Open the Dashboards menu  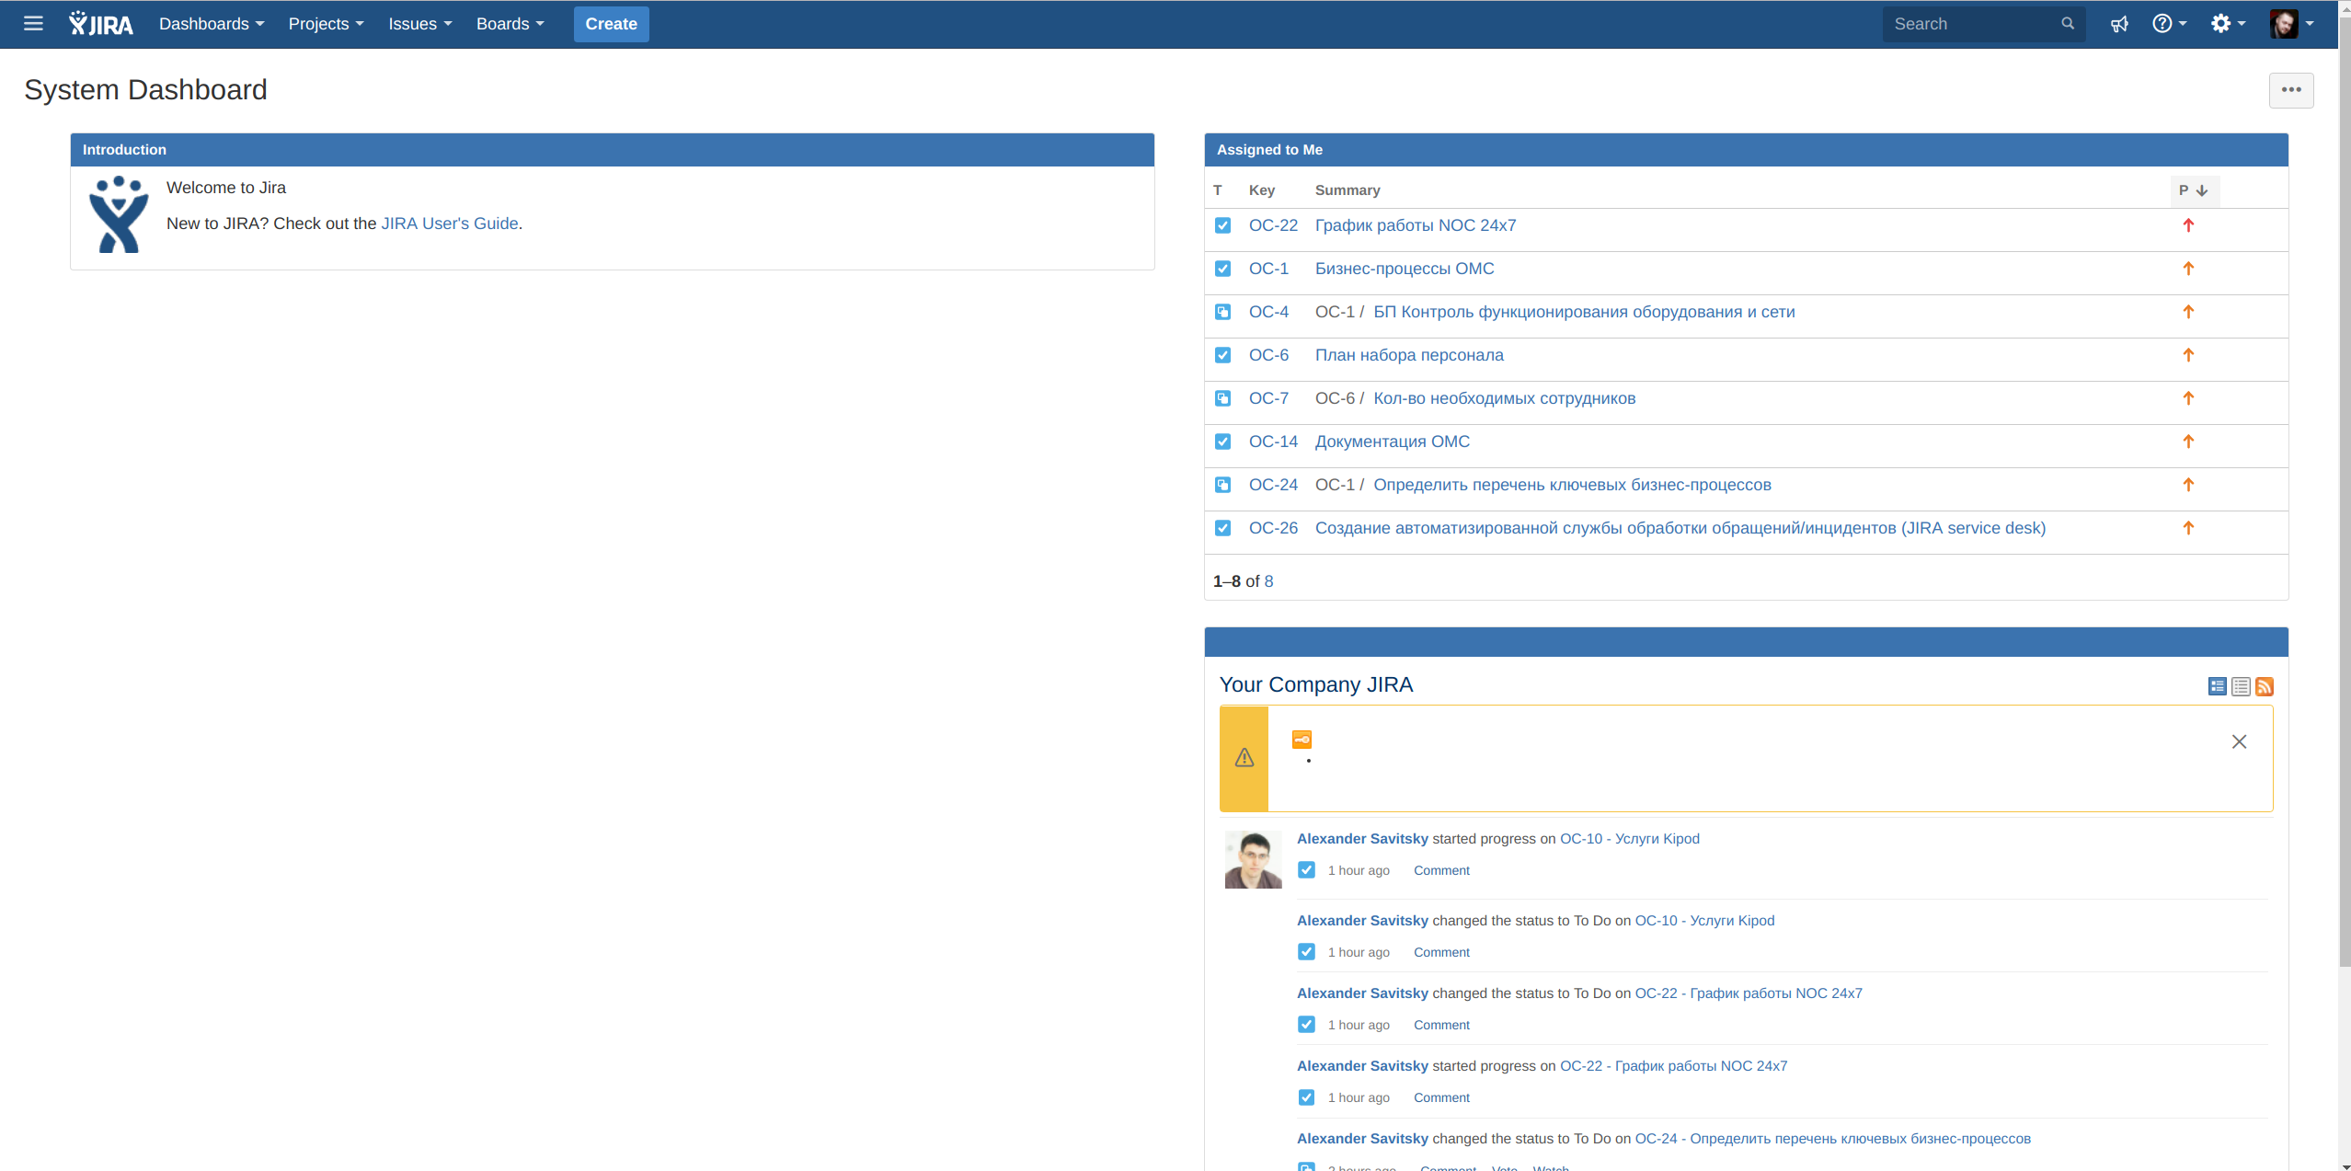212,24
